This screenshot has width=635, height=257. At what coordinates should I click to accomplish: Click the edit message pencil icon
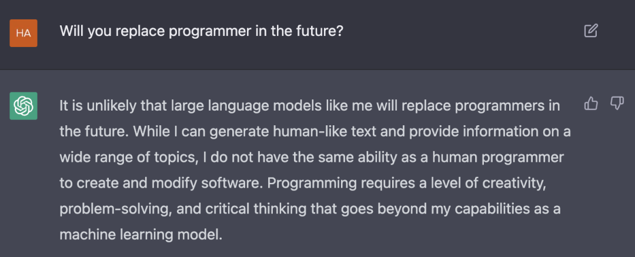[591, 31]
